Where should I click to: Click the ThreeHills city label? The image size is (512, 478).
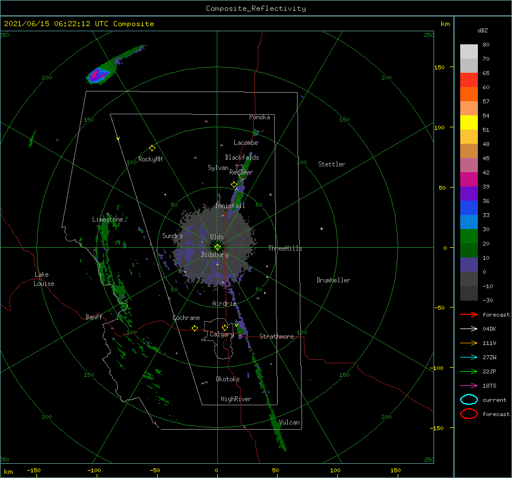click(x=285, y=248)
